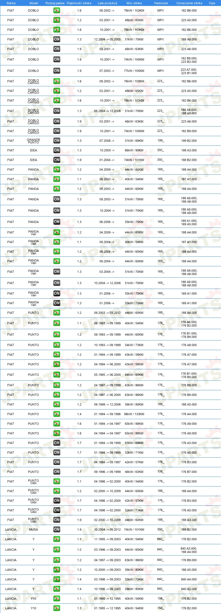Image resolution: width=221 pixels, height=613 pixels.
Task: Click petrol icon in LANCIA Y 840 A4.000 row
Action: tap(57, 579)
